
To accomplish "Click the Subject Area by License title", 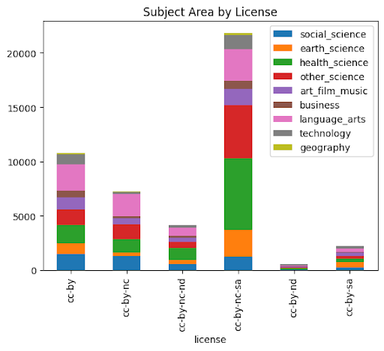I will click(210, 12).
